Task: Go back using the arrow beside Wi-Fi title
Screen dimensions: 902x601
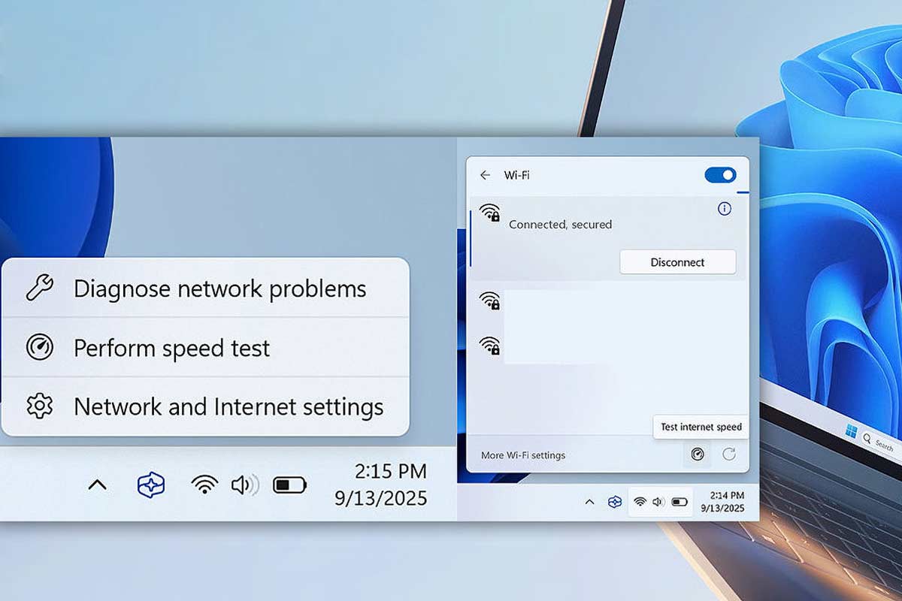Action: click(x=486, y=175)
